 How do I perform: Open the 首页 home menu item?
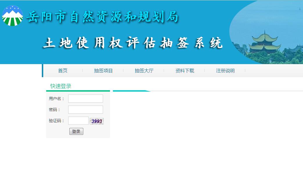pyautogui.click(x=63, y=71)
